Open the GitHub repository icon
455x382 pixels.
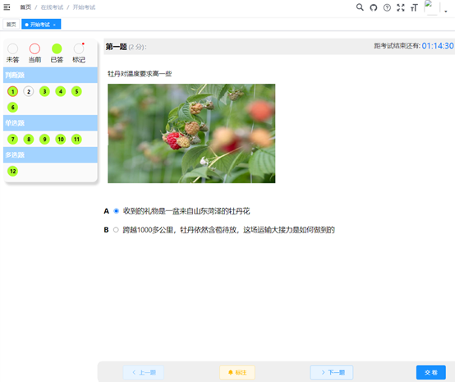click(374, 7)
